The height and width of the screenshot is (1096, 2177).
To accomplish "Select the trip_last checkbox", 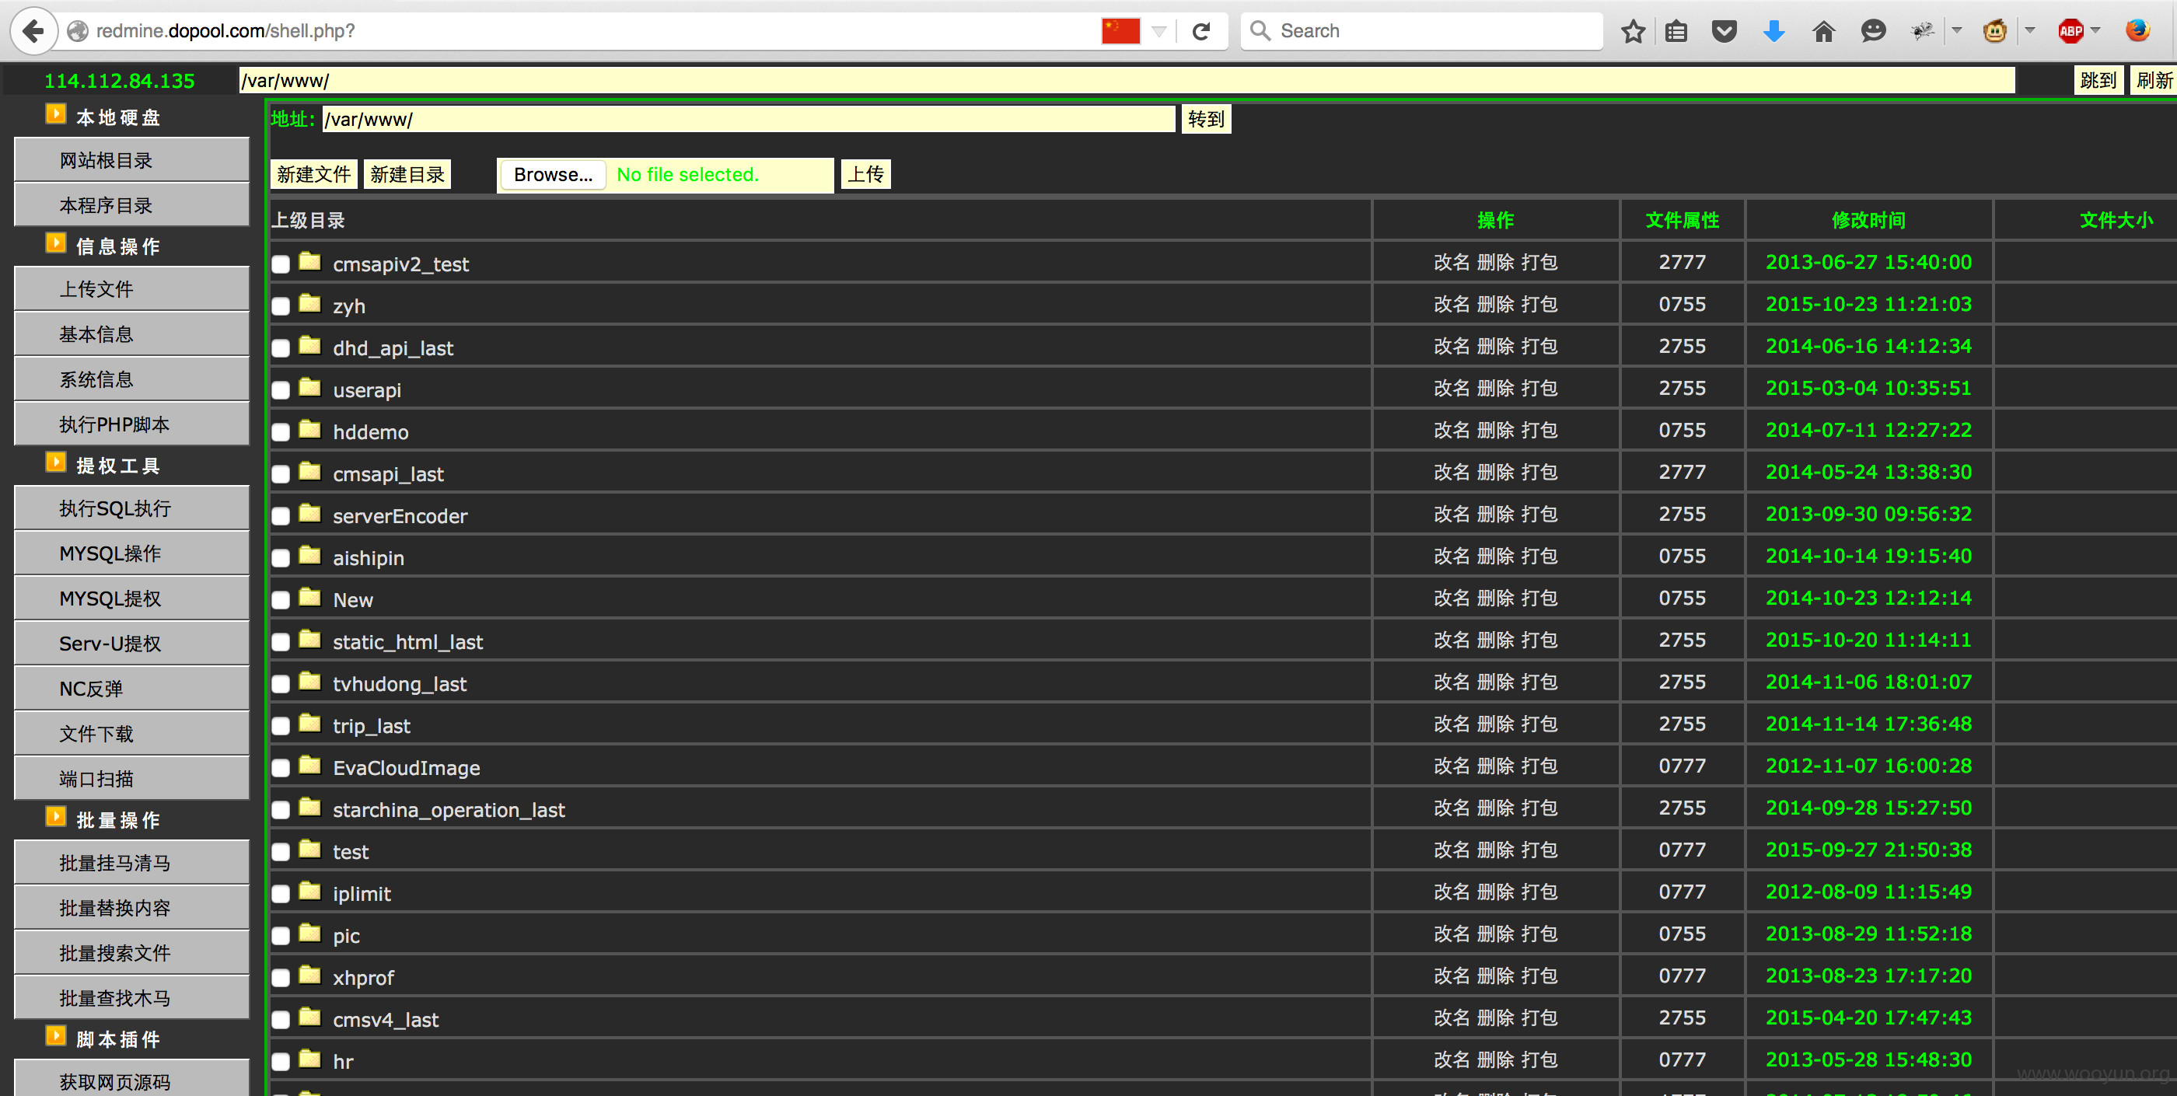I will [x=281, y=726].
